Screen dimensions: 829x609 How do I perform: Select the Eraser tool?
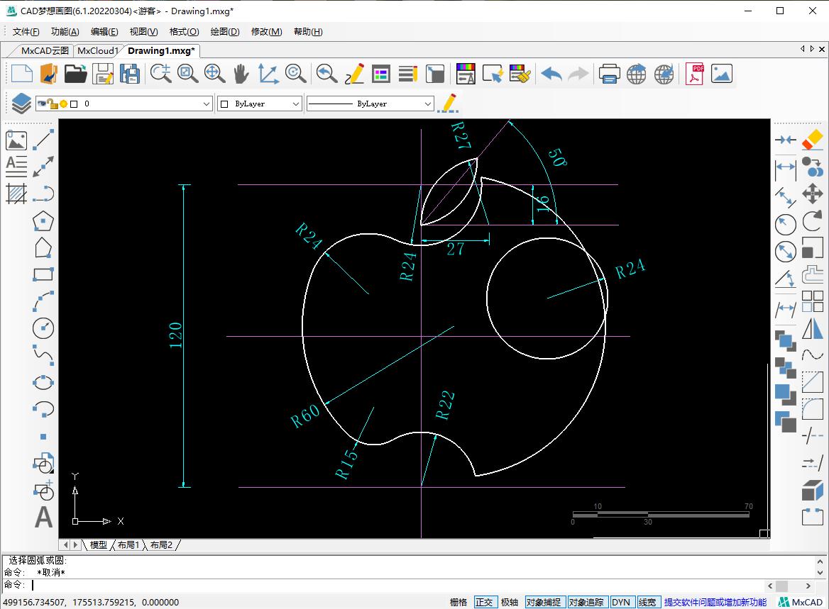click(x=813, y=140)
